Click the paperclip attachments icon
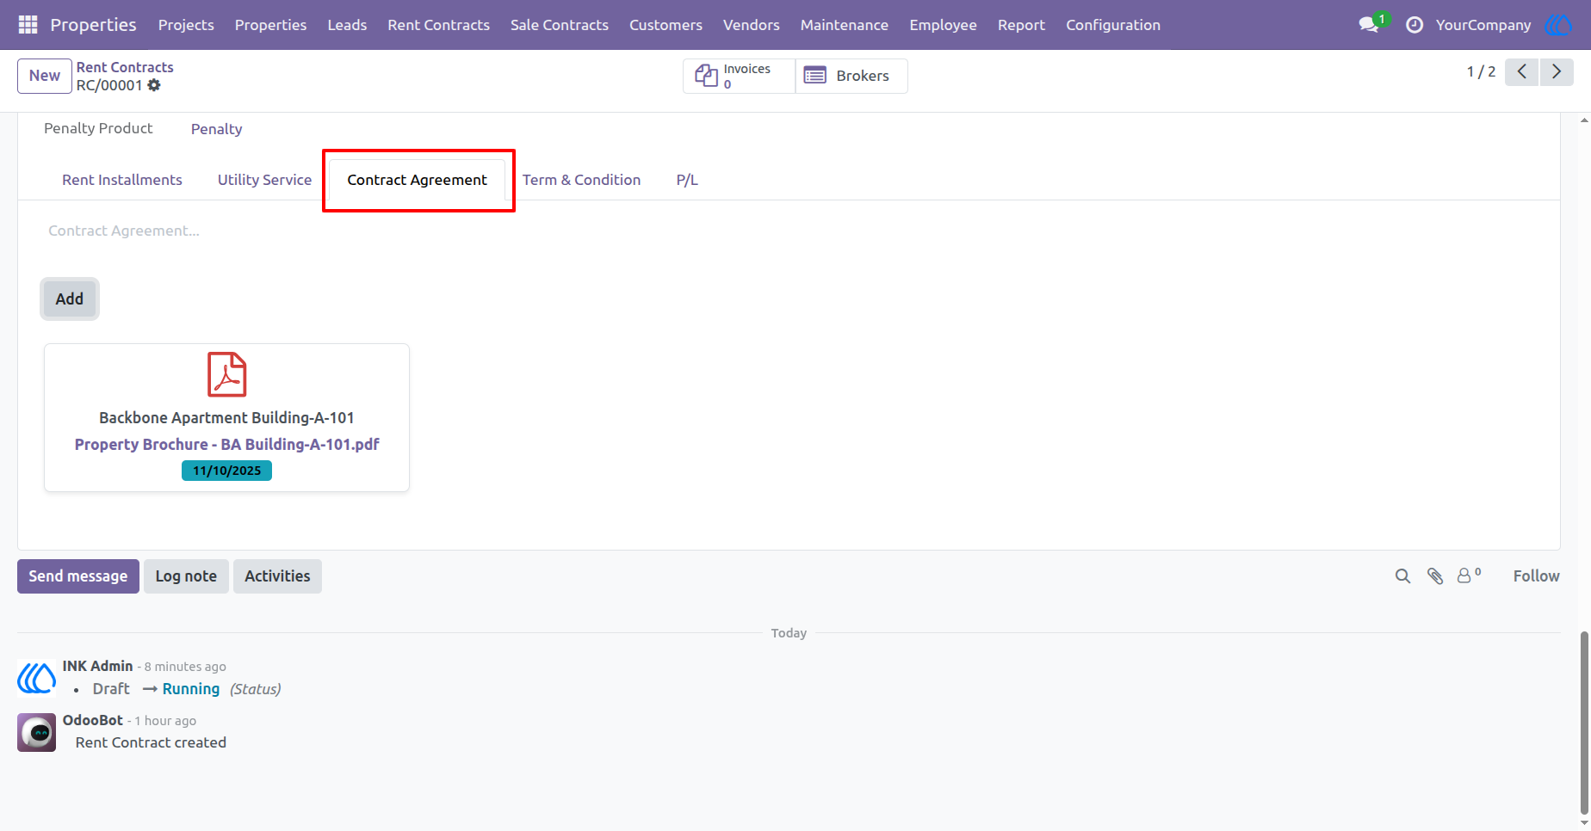The image size is (1591, 831). [1434, 576]
